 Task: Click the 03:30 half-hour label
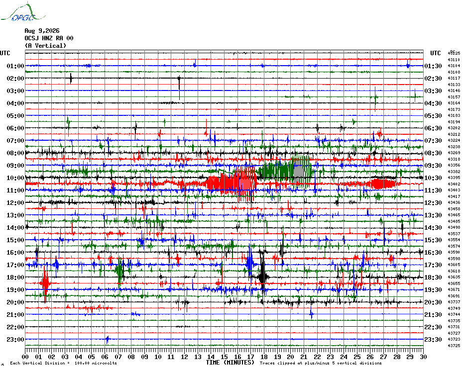coord(433,91)
